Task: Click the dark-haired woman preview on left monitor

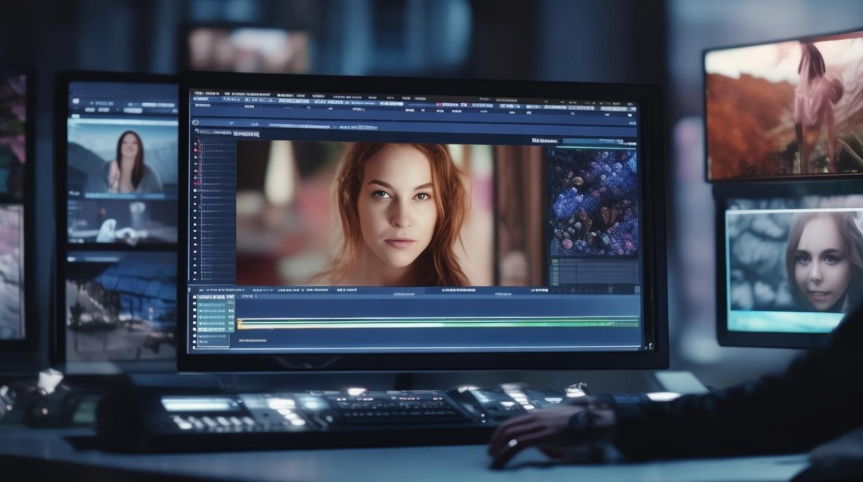Action: point(123,158)
